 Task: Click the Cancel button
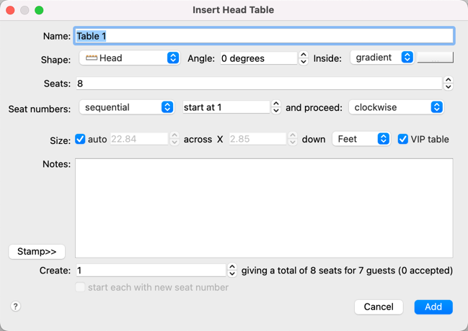coord(379,307)
